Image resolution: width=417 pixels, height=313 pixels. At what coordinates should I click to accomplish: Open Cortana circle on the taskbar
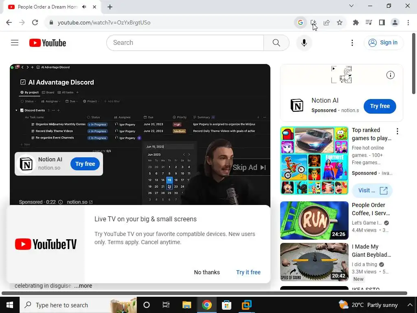[147, 305]
